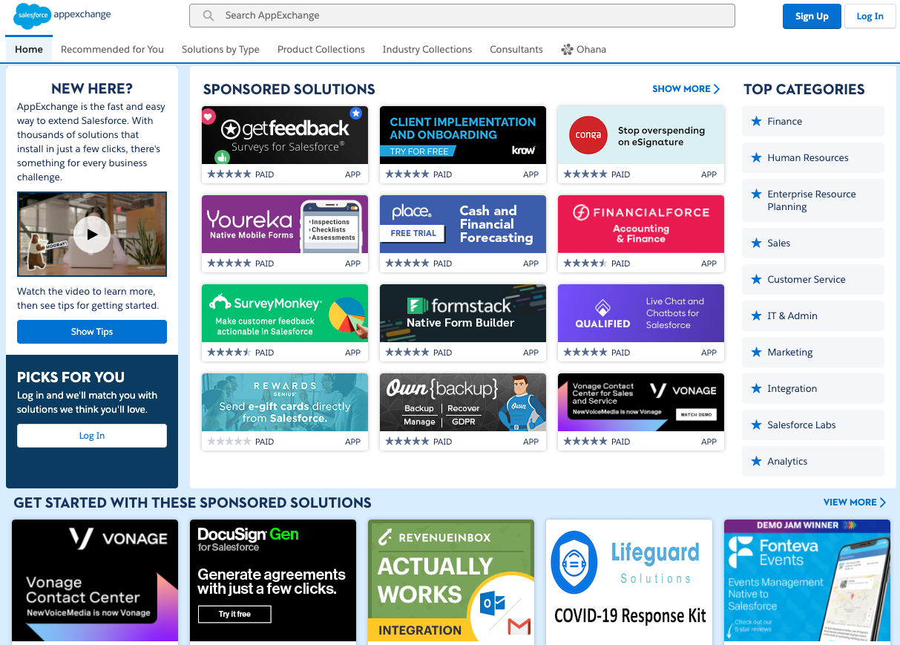The width and height of the screenshot is (900, 645).
Task: Open the Krow Client Implementation tile
Action: click(463, 145)
